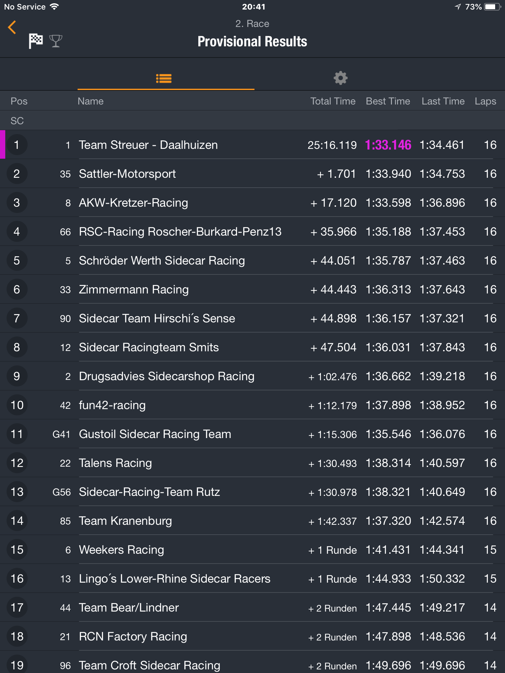Tap the purple fastest lap 1:33.146
Screen dimensions: 505x673
388,145
